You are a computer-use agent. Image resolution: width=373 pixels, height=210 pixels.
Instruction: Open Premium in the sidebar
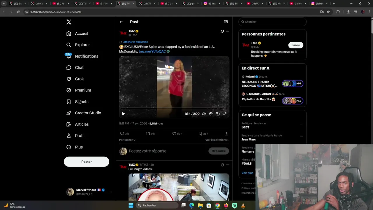[79, 90]
